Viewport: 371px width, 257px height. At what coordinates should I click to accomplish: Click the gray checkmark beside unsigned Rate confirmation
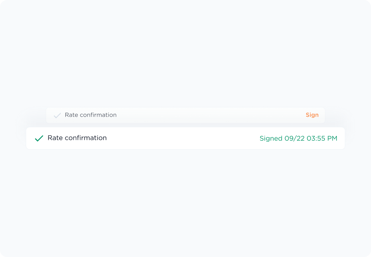point(57,115)
